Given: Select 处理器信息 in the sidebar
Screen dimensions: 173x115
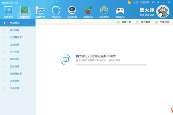Looking at the screenshot, I should (16, 37).
